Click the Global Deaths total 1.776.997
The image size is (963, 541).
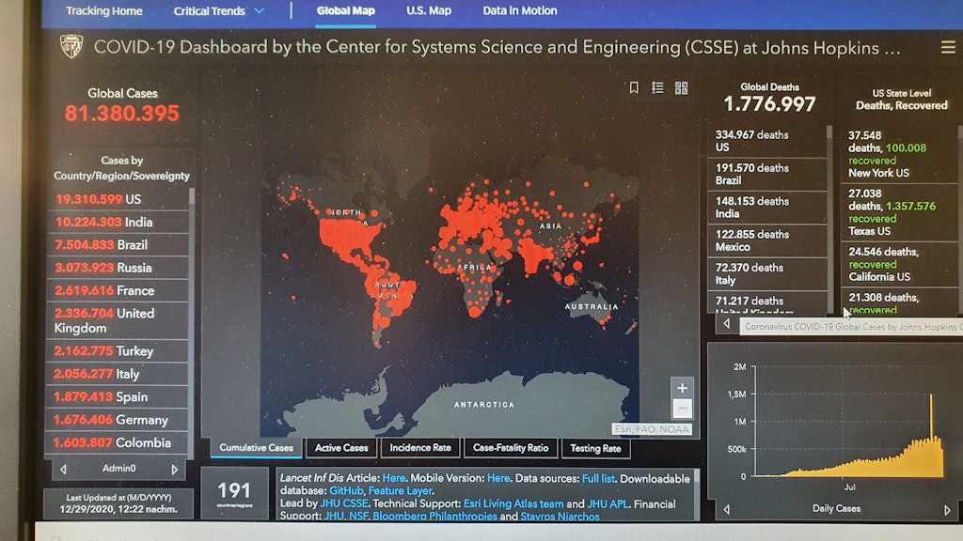click(x=769, y=104)
